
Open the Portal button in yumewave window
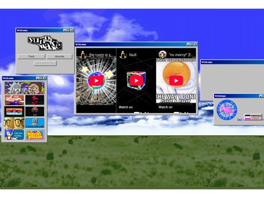(31, 57)
